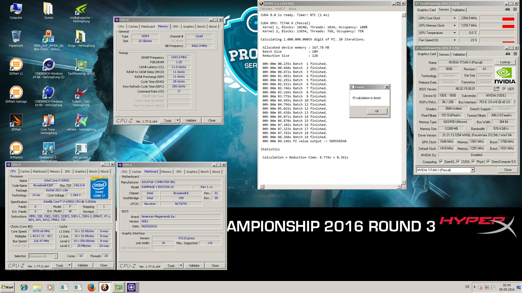Expand the GPU Core Clock sensor dropdown

click(454, 18)
